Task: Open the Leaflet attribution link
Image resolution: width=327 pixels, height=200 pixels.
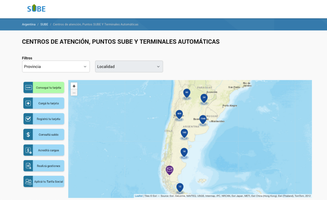Action: [x=139, y=196]
